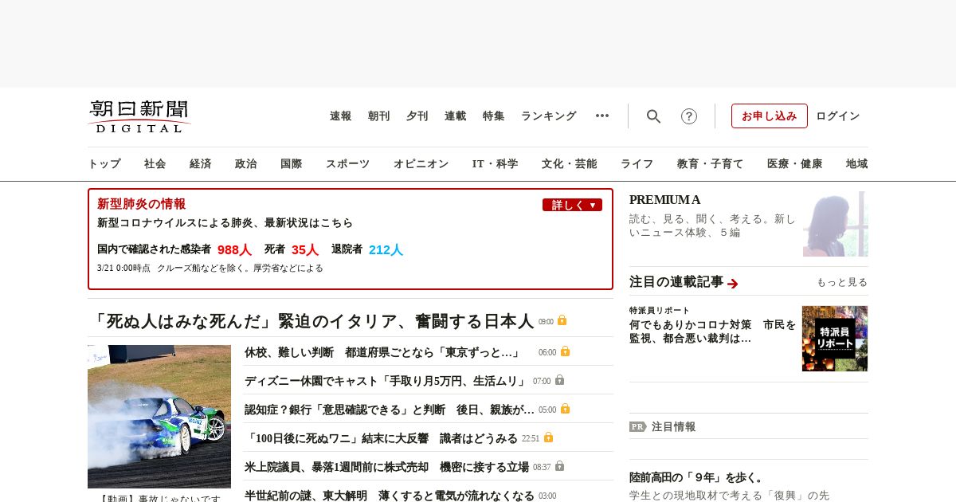Open article 半世紀前の謎、東大解明
This screenshot has width=956, height=502.
pos(390,496)
